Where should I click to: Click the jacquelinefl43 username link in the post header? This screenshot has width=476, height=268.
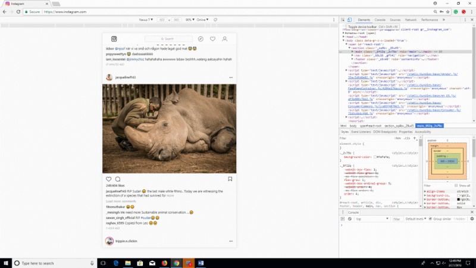126,77
